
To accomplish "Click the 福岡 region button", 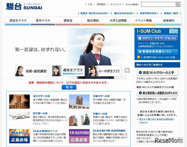I will tap(69, 87).
